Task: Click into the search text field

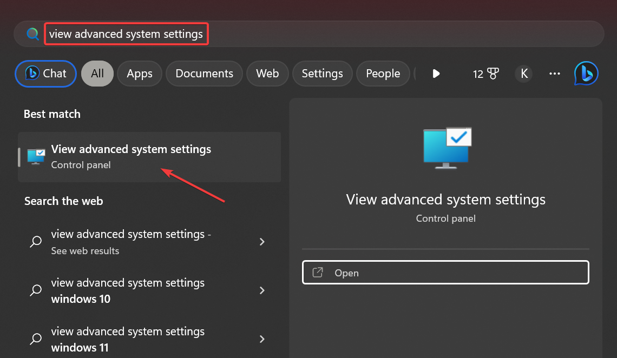Action: point(325,34)
